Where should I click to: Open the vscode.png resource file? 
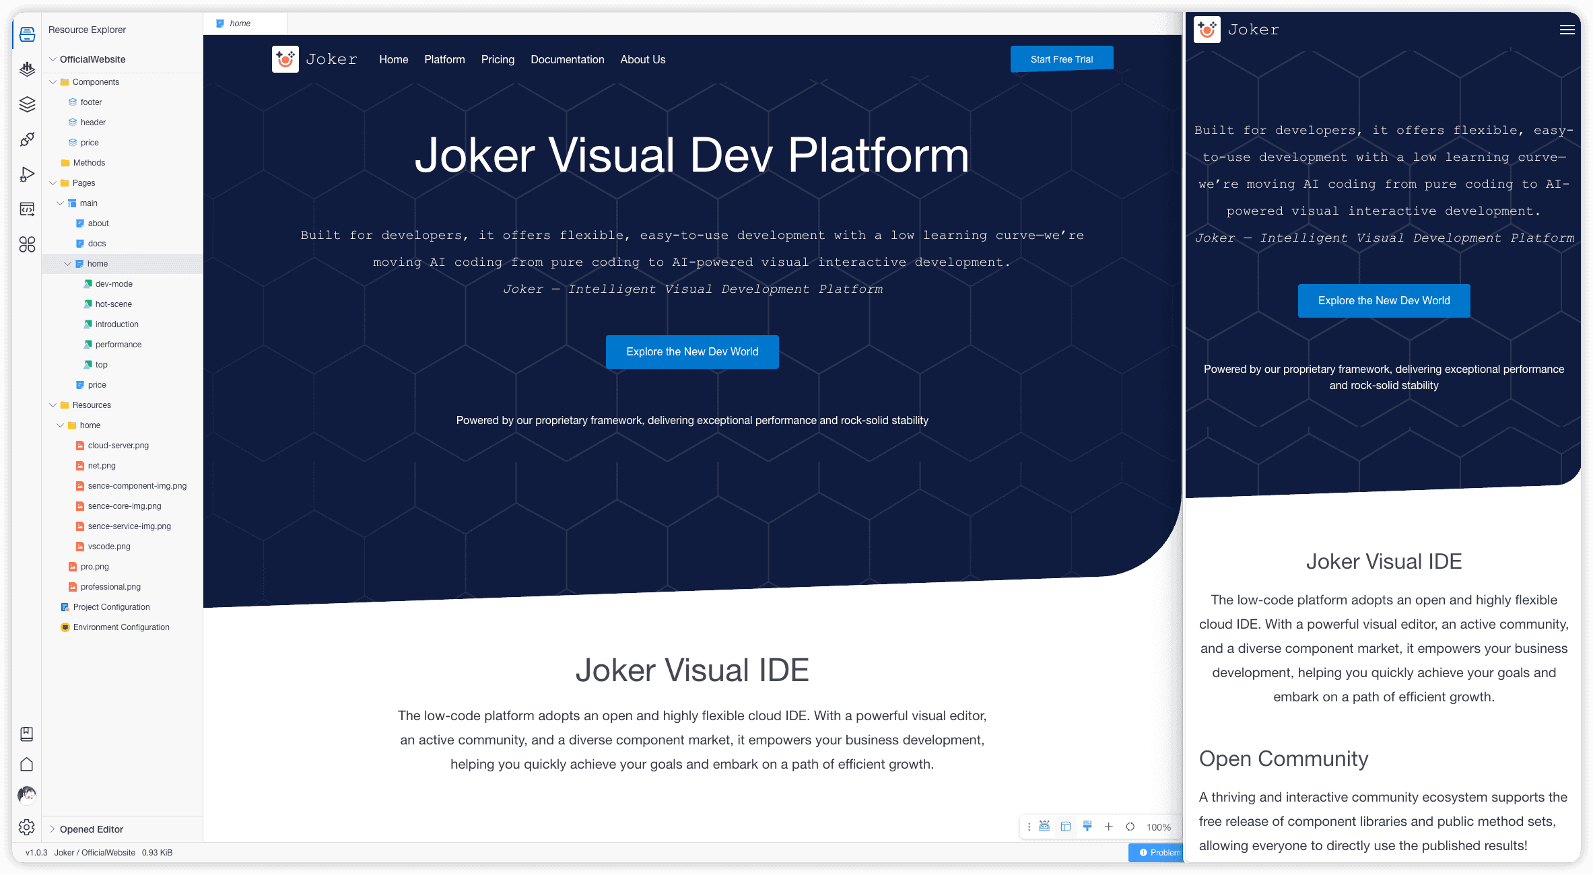pyautogui.click(x=109, y=547)
